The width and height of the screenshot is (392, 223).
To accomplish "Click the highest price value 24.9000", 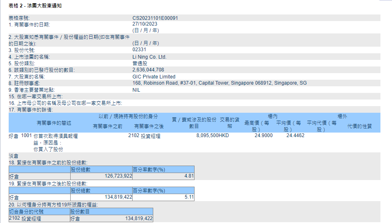I will 264,135.
